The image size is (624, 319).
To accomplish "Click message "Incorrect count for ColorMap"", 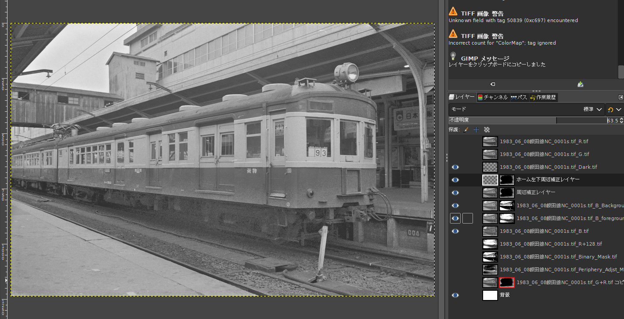I will pyautogui.click(x=502, y=43).
